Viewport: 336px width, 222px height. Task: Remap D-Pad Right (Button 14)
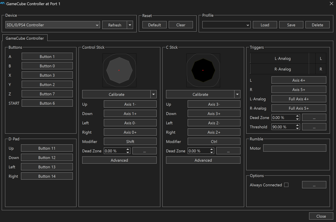pos(47,176)
